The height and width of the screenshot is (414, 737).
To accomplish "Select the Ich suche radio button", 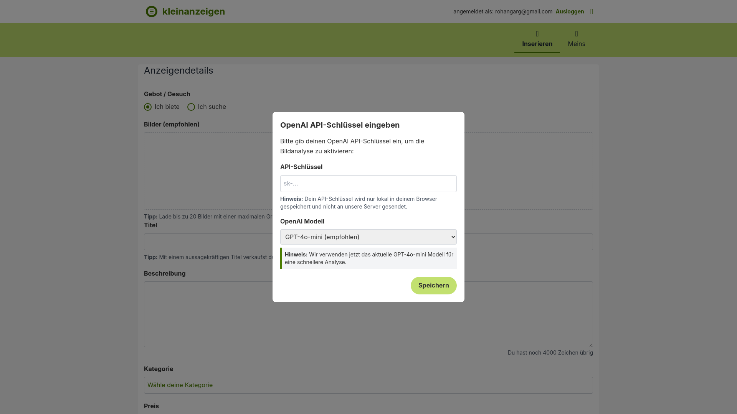I will 191,107.
